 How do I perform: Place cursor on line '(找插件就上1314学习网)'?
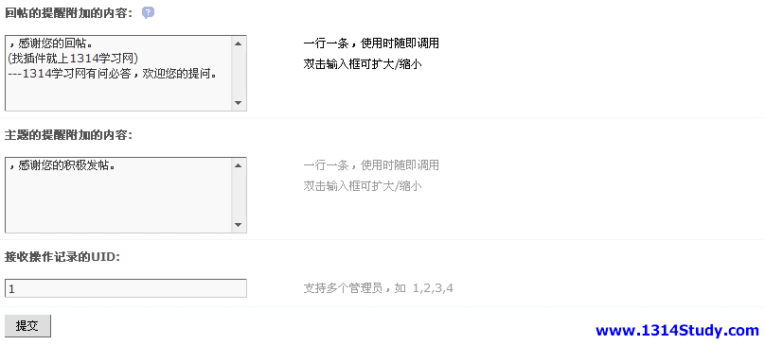[74, 59]
